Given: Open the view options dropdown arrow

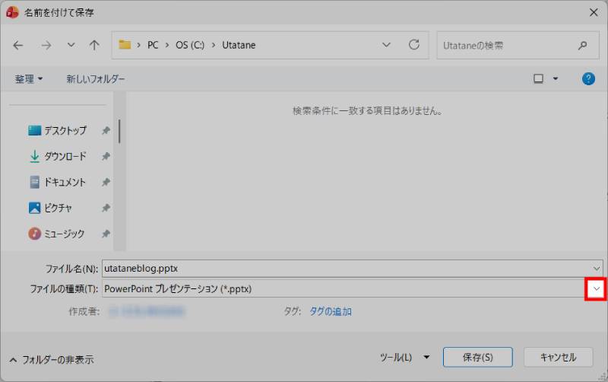Looking at the screenshot, I should pyautogui.click(x=556, y=79).
